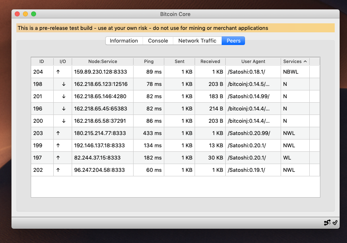The width and height of the screenshot is (347, 243).
Task: Click the /Satoshi:0.18.1/ user agent
Action: pos(246,72)
